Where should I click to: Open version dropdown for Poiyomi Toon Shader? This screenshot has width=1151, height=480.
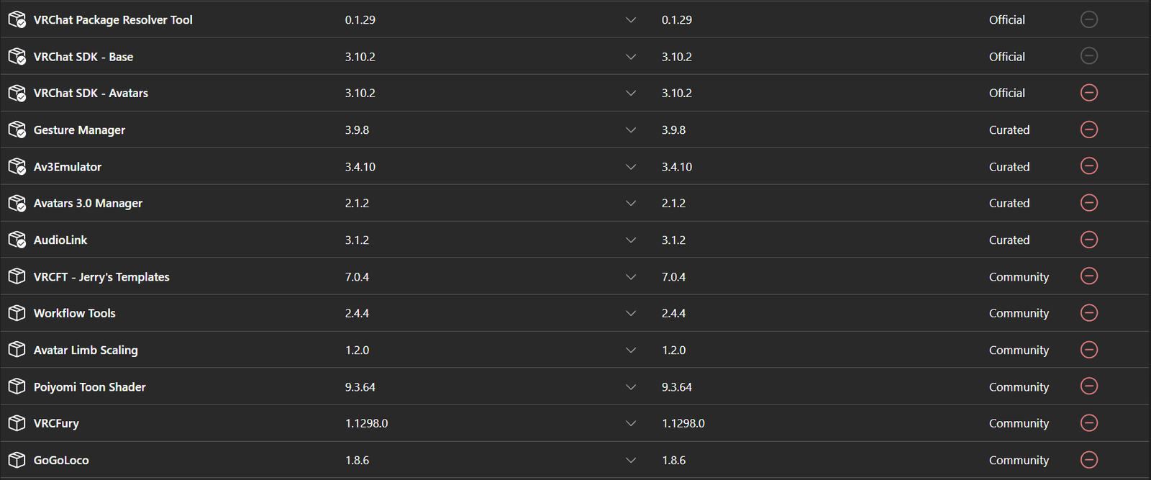click(631, 387)
